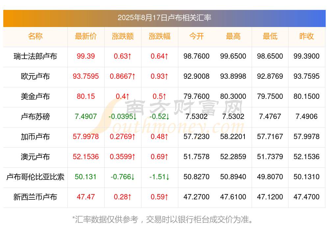
Task: Click the change percent 0.64↑
Action: pos(160,56)
